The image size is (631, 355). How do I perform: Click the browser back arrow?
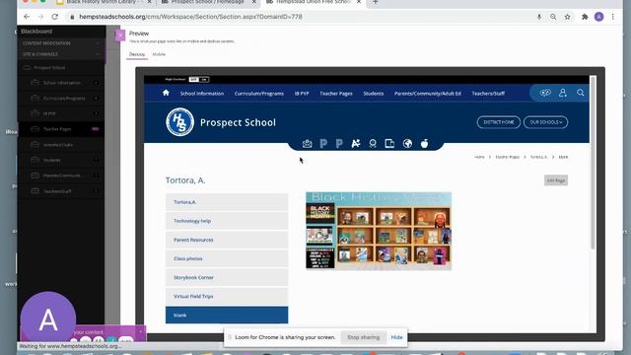tap(27, 17)
